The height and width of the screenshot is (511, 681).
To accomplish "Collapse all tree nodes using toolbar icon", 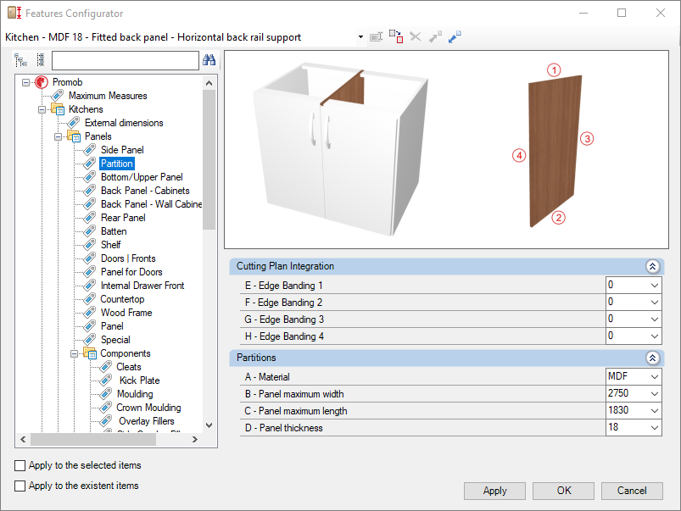I will 41,60.
